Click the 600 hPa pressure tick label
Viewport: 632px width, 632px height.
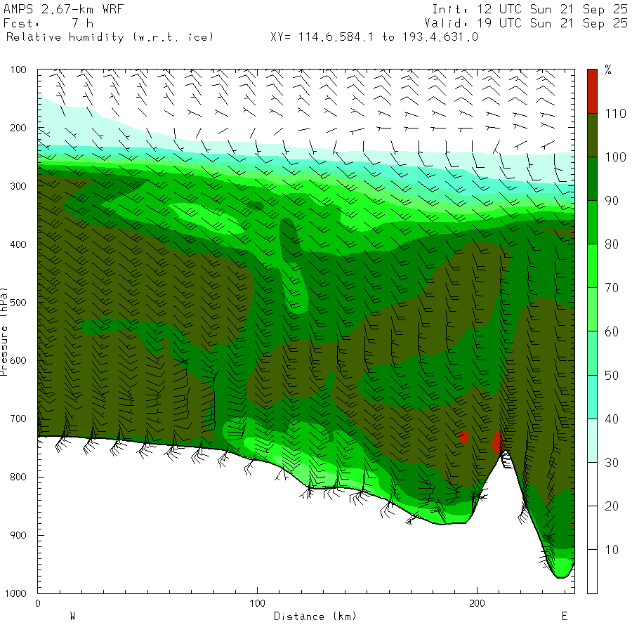(18, 361)
